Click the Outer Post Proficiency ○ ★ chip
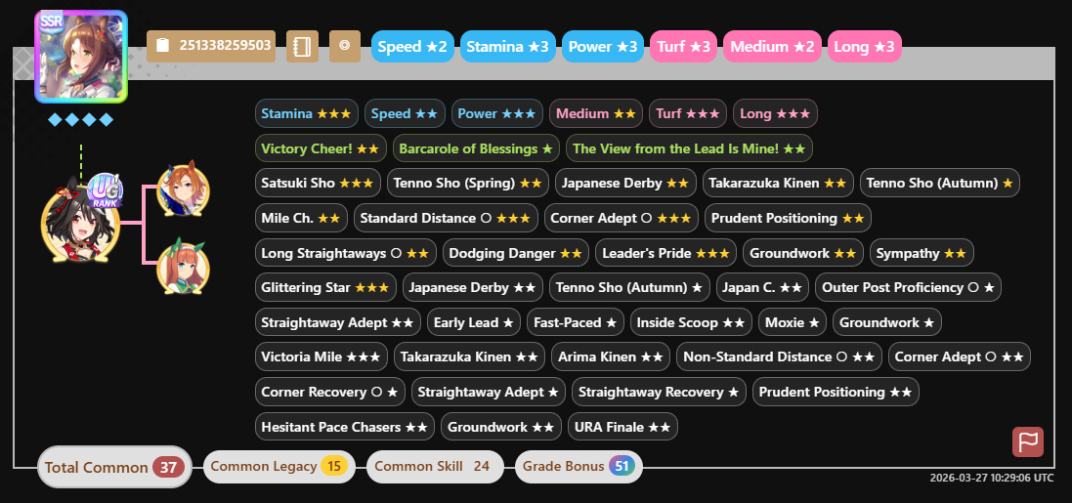This screenshot has height=503, width=1072. point(908,288)
